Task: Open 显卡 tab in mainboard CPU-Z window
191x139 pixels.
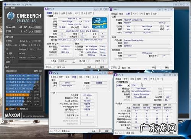Action: coord(148,14)
